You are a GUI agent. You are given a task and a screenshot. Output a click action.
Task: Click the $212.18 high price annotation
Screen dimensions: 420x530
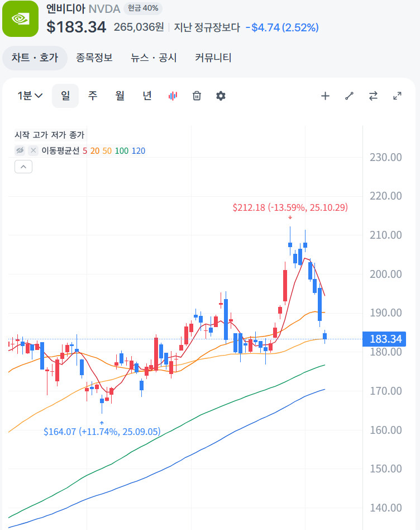[x=290, y=207]
